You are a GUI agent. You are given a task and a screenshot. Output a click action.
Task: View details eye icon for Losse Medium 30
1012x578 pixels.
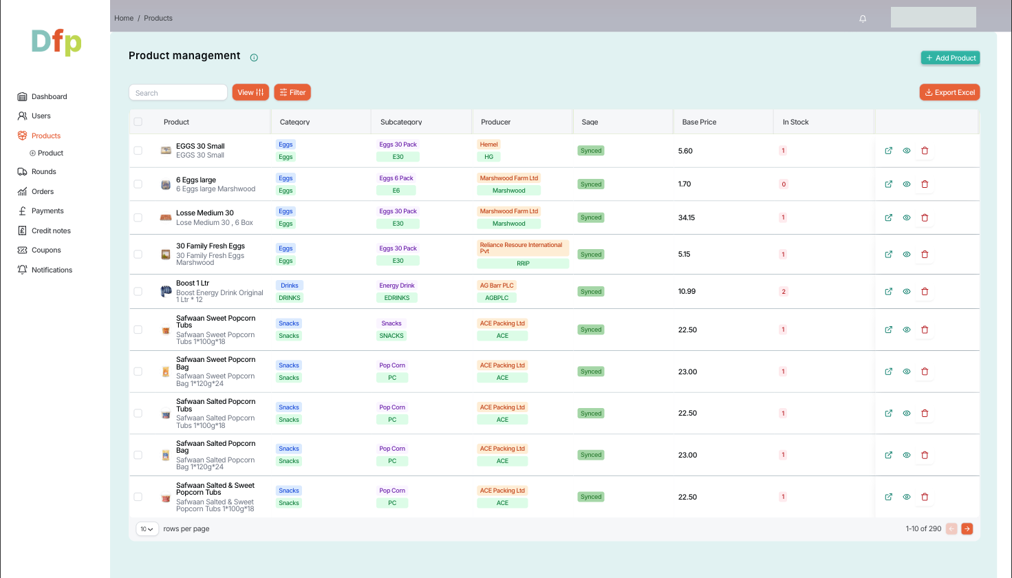[x=907, y=217]
